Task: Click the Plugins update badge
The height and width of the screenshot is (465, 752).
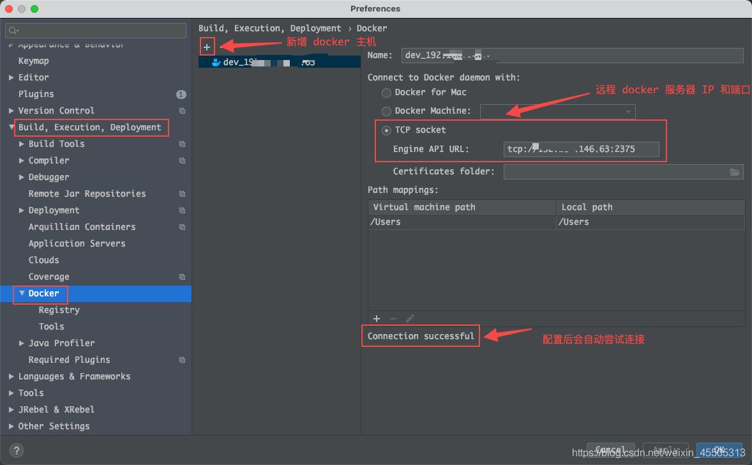Action: tap(181, 95)
